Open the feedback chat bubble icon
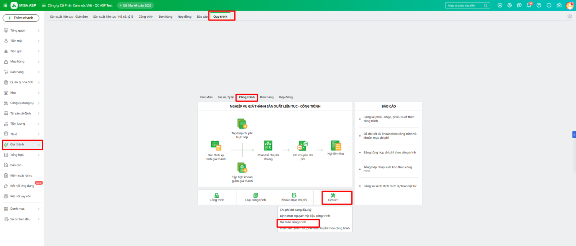Viewport: 576px width, 246px height. [x=519, y=5]
